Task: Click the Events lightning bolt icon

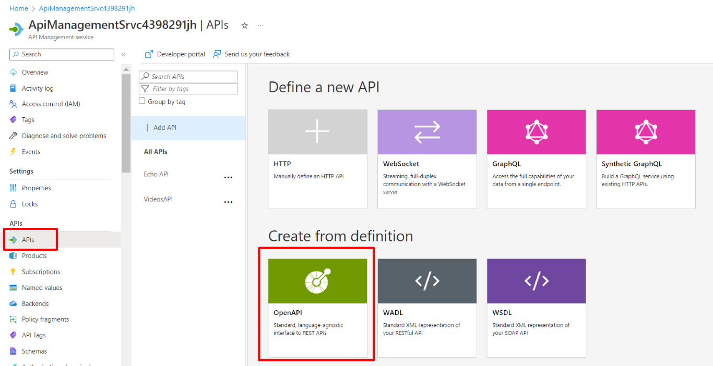Action: (x=13, y=152)
